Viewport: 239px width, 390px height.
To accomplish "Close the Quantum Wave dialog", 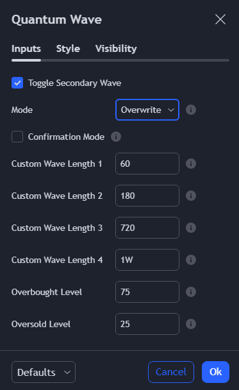I will pos(220,19).
